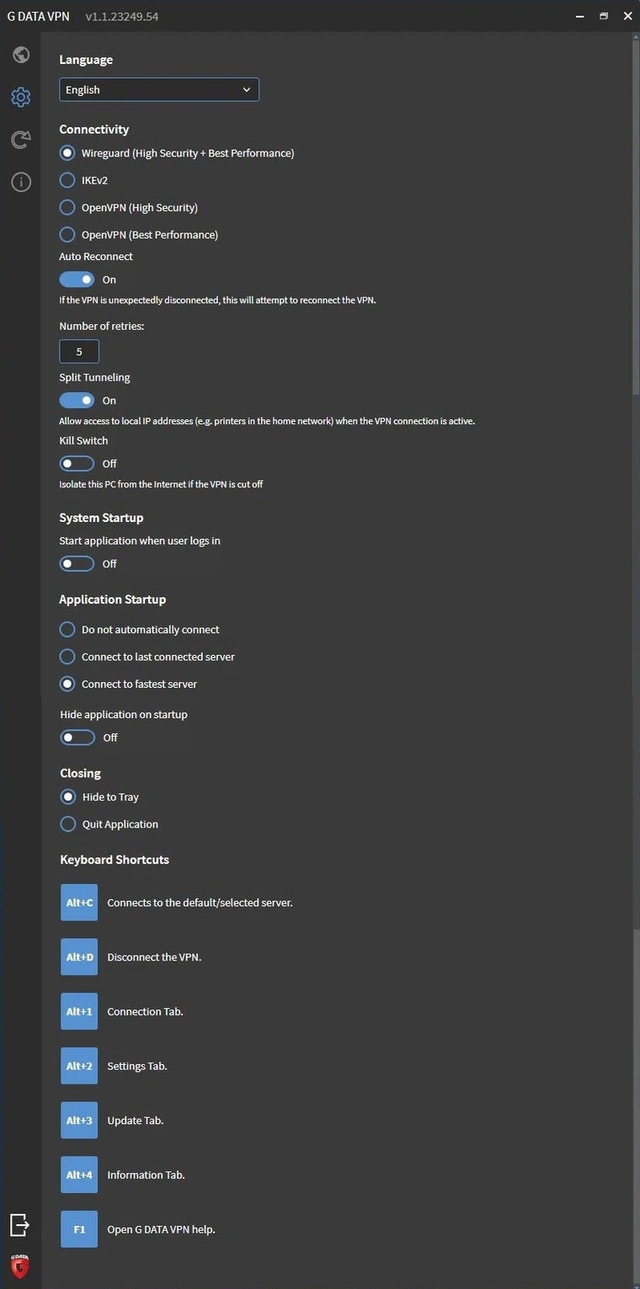Toggle Hide application on startup
The image size is (640, 1289).
tap(77, 738)
